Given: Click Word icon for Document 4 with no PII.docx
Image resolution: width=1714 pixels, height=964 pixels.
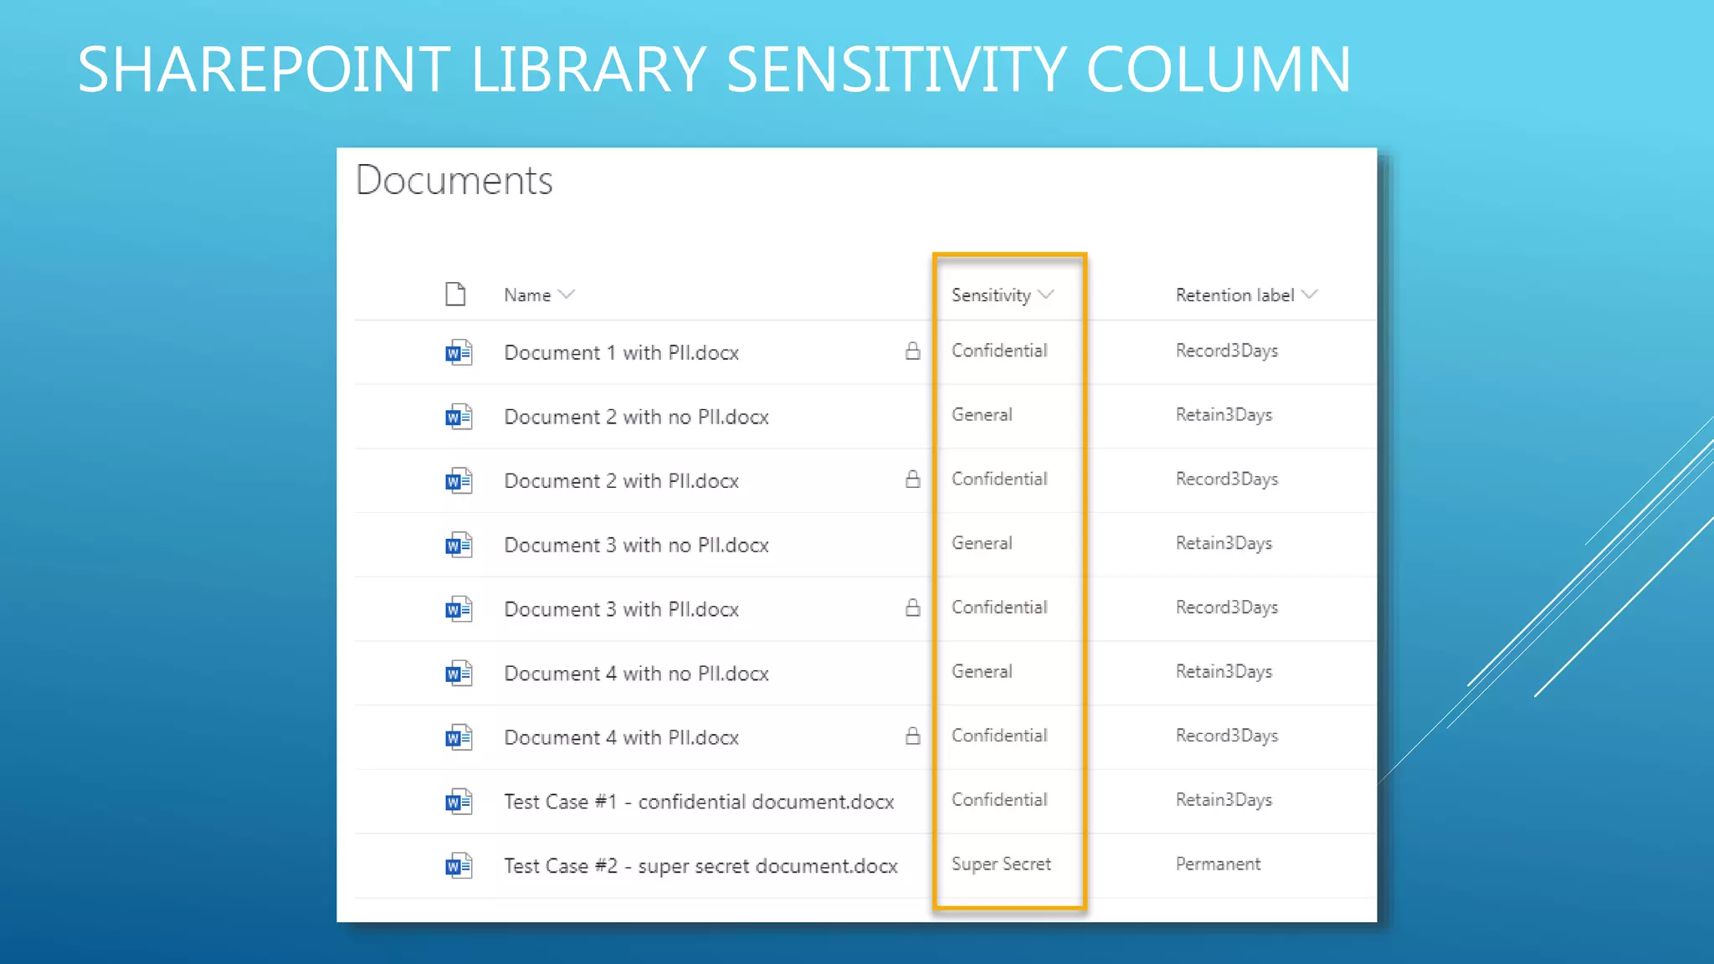Looking at the screenshot, I should coord(459,674).
